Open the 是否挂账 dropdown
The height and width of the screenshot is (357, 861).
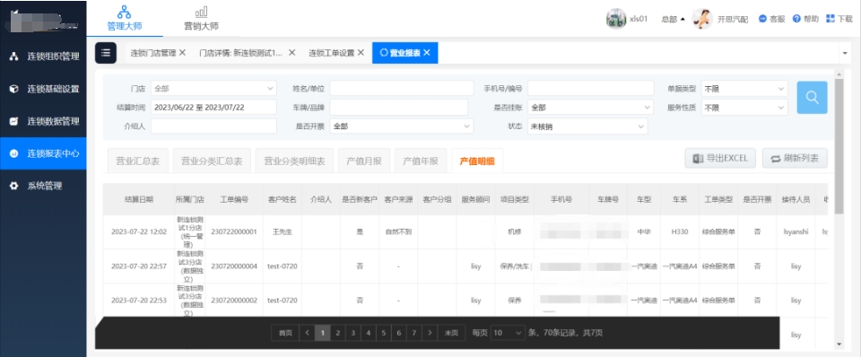point(590,108)
